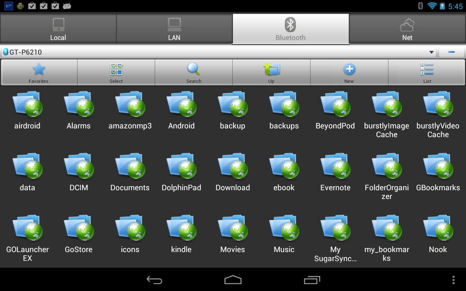Open the burstlyImageCache folder
Image resolution: width=466 pixels, height=291 pixels.
pos(387,114)
